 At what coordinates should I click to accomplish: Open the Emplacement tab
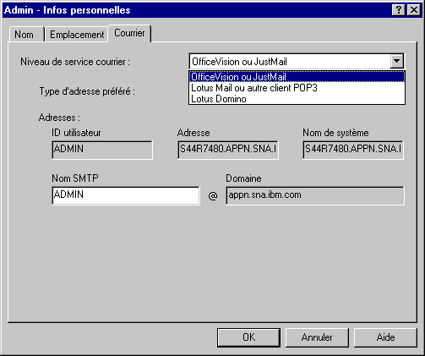pos(77,35)
